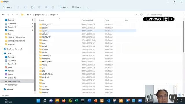The height and width of the screenshot is (104, 185).
Task: Click xampp in address breadcrumb
Action: point(53,15)
